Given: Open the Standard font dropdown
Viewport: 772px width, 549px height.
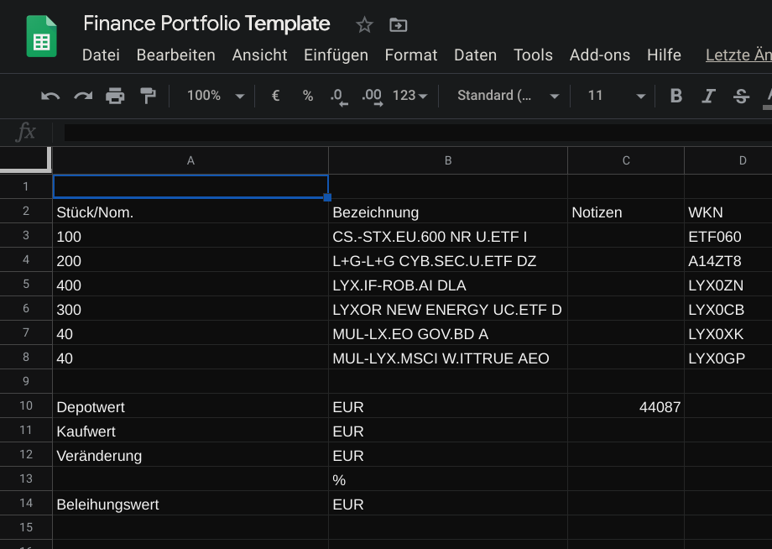Looking at the screenshot, I should click(x=508, y=96).
